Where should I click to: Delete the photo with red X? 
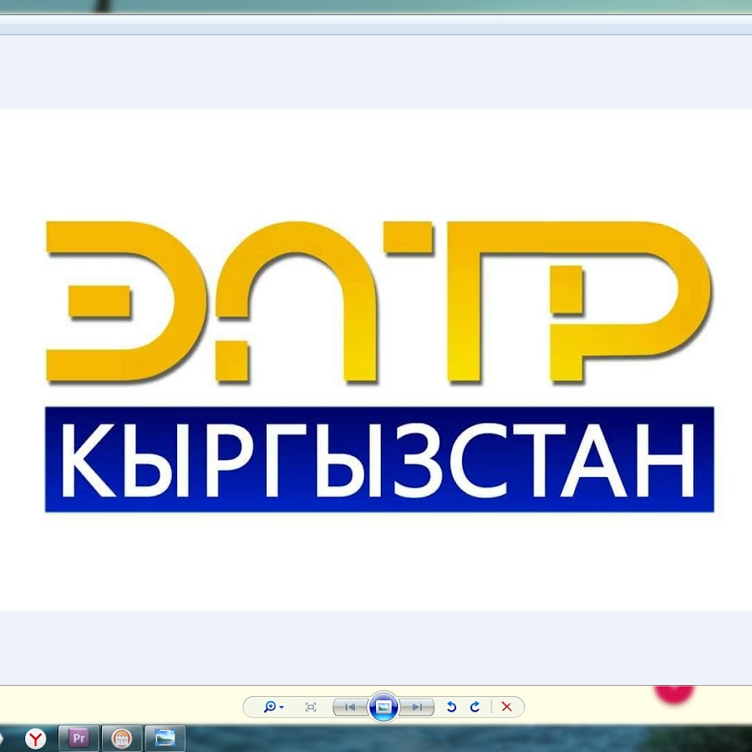coord(506,707)
